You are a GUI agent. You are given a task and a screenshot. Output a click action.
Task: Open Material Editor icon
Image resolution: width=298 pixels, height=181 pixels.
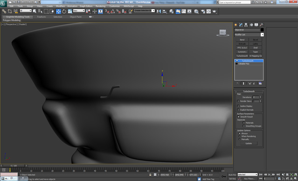(196, 11)
